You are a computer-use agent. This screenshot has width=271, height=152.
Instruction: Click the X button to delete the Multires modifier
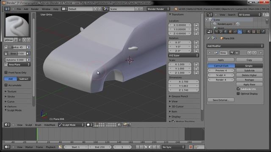point(261,53)
